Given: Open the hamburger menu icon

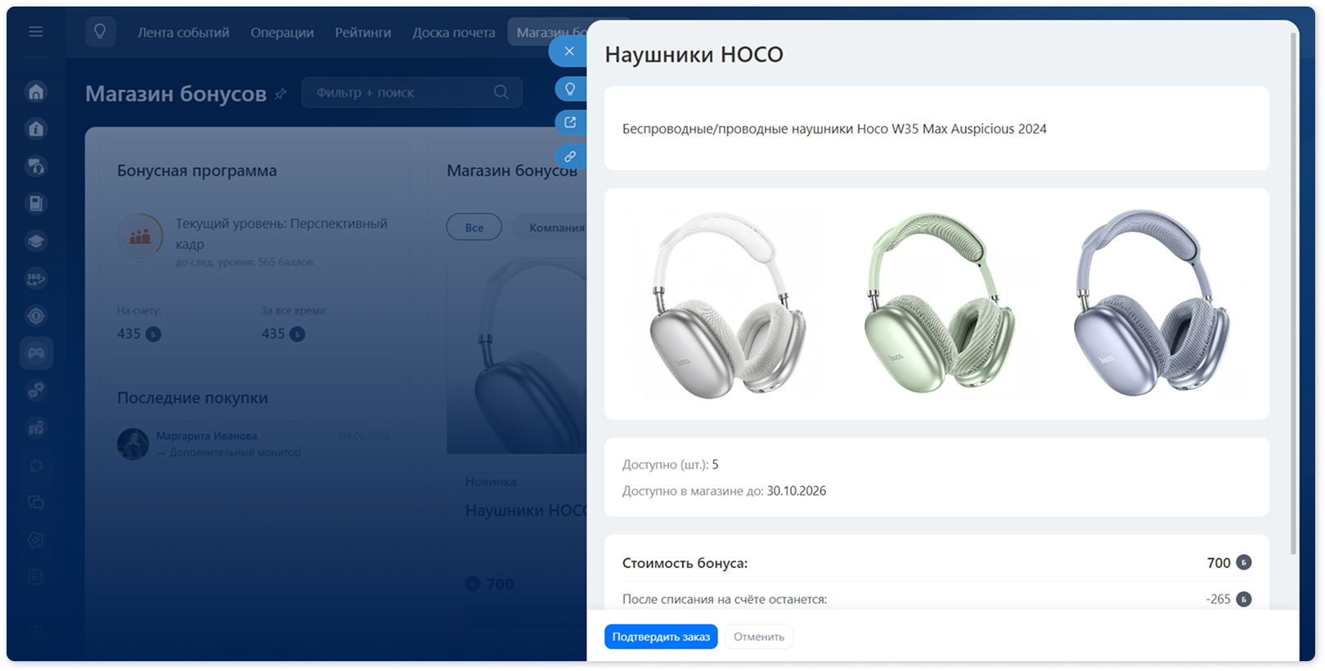Looking at the screenshot, I should point(35,32).
